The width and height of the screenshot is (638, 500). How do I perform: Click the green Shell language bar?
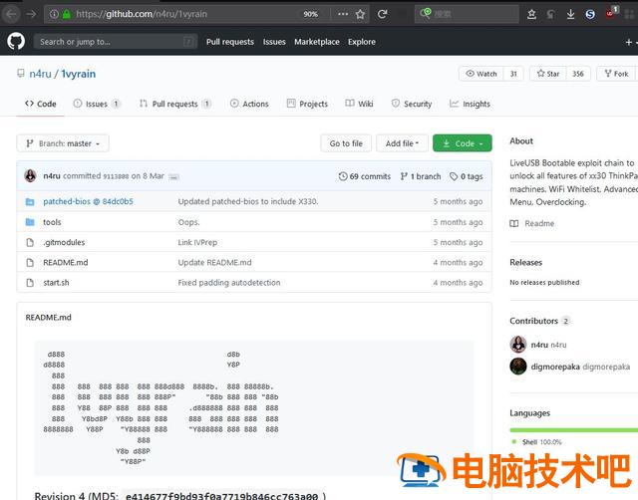click(x=574, y=429)
